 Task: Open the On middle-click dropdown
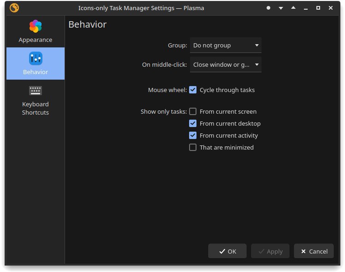[x=226, y=64]
